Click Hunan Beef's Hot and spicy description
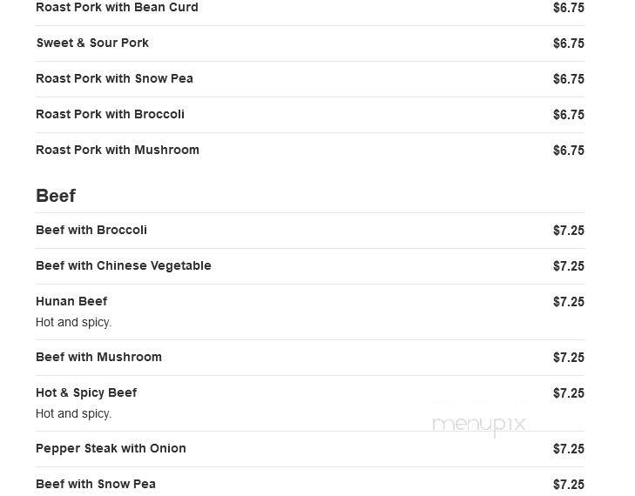The width and height of the screenshot is (635, 496). 73,323
